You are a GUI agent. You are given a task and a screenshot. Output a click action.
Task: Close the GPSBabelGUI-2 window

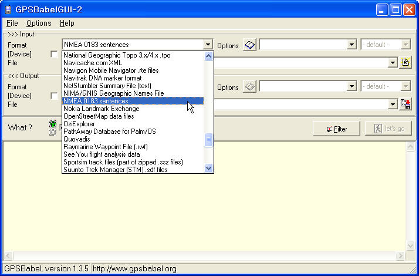pyautogui.click(x=409, y=10)
